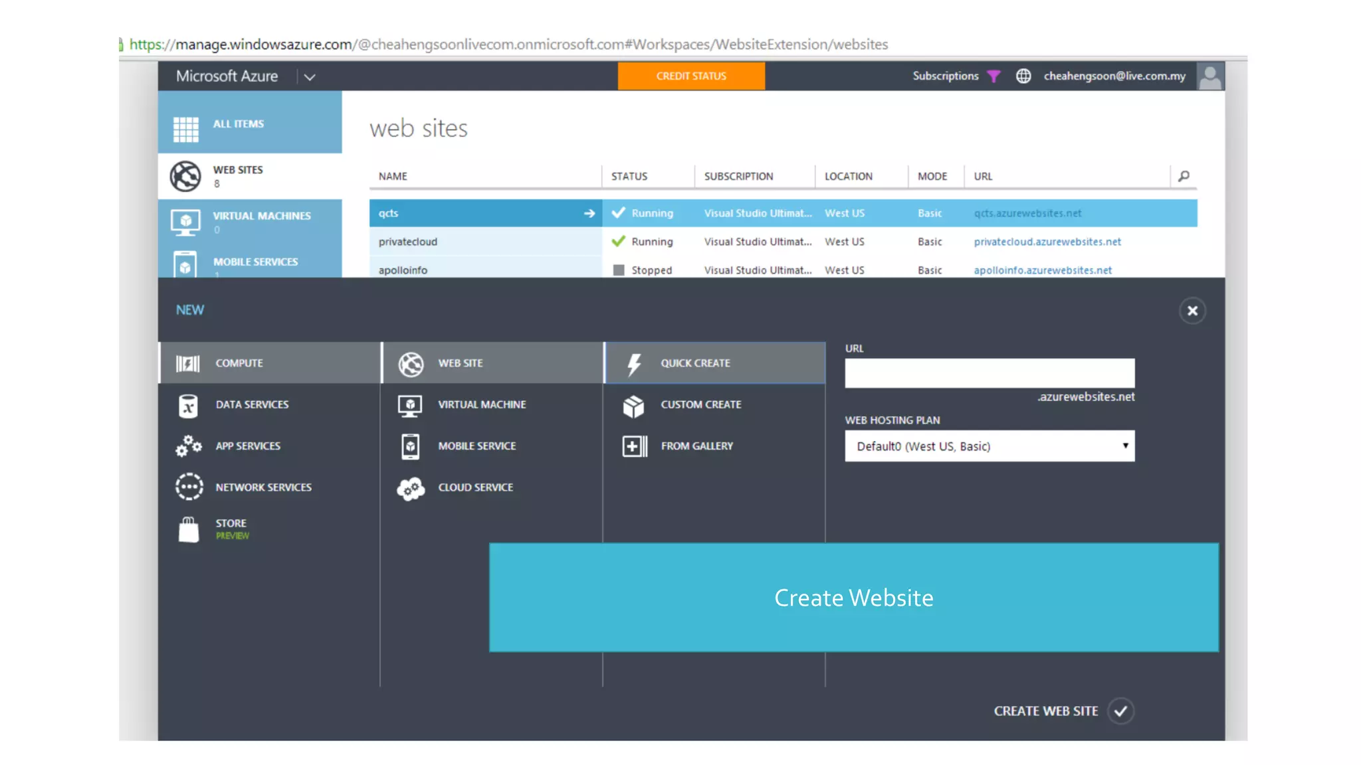Choose Quick Create option

click(x=715, y=363)
